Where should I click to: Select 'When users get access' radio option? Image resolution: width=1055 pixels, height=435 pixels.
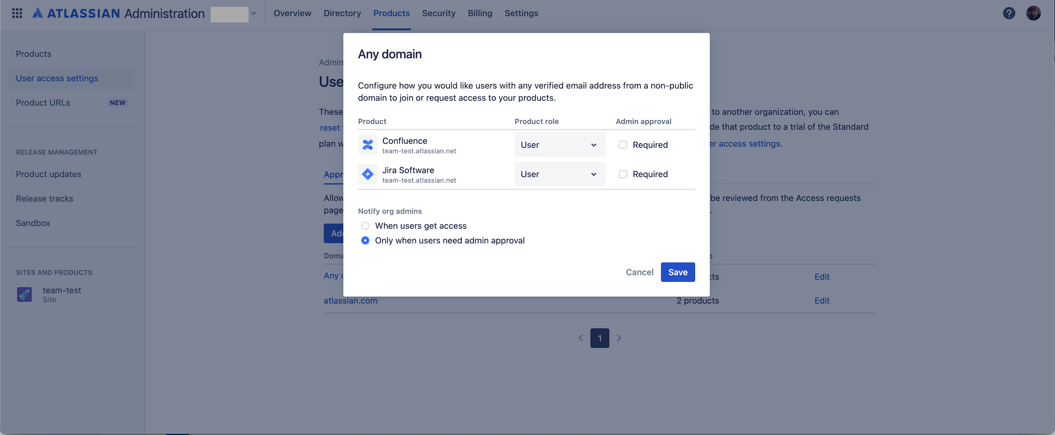365,226
